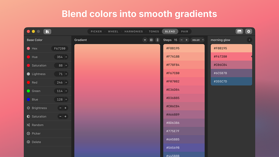The width and height of the screenshot is (279, 157).
Task: Switch to WHEEL tab
Action: click(x=113, y=31)
